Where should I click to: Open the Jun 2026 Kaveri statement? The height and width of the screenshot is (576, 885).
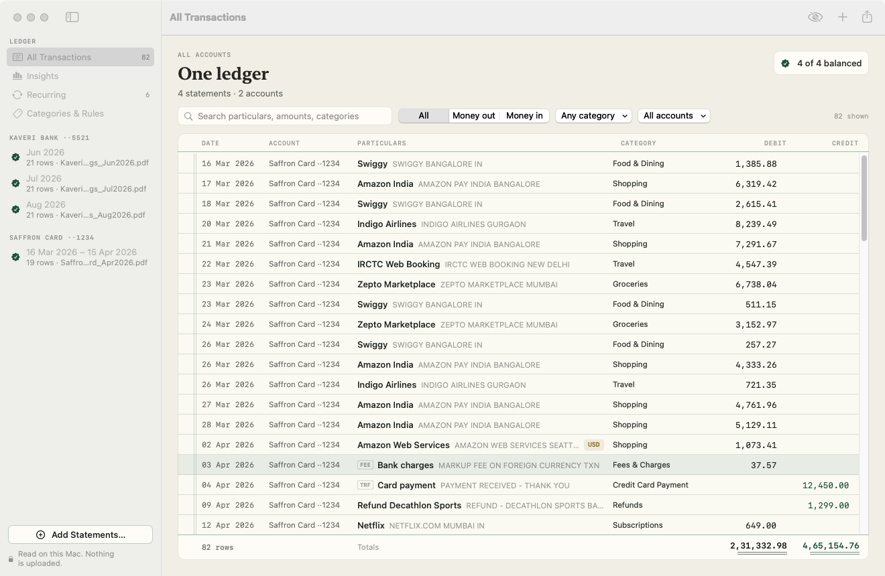(x=80, y=157)
